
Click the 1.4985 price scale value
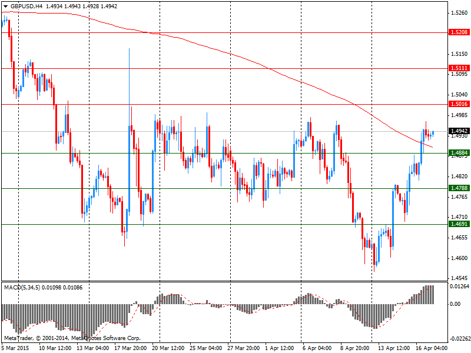[x=459, y=115]
